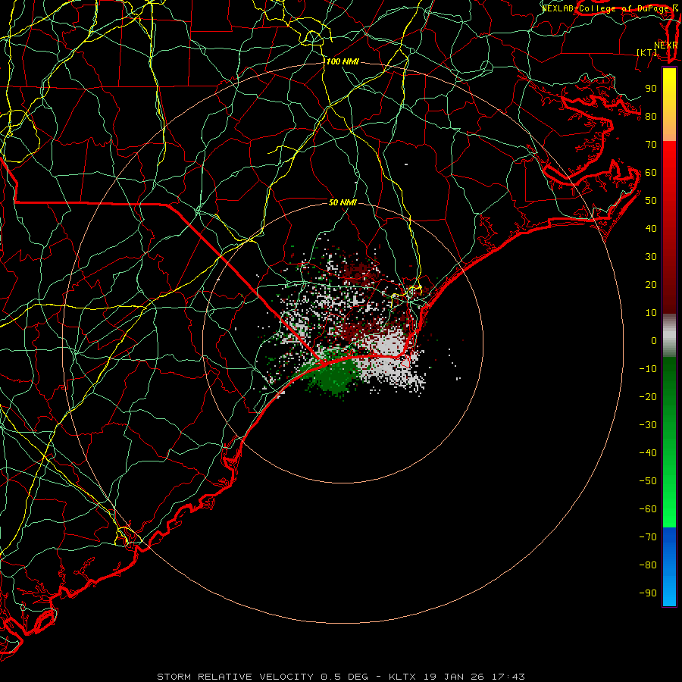Click the -80 velocity scale label

point(648,565)
